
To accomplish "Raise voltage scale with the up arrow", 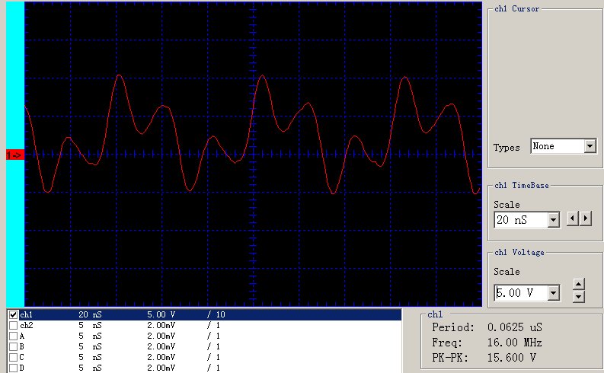I will [x=579, y=284].
